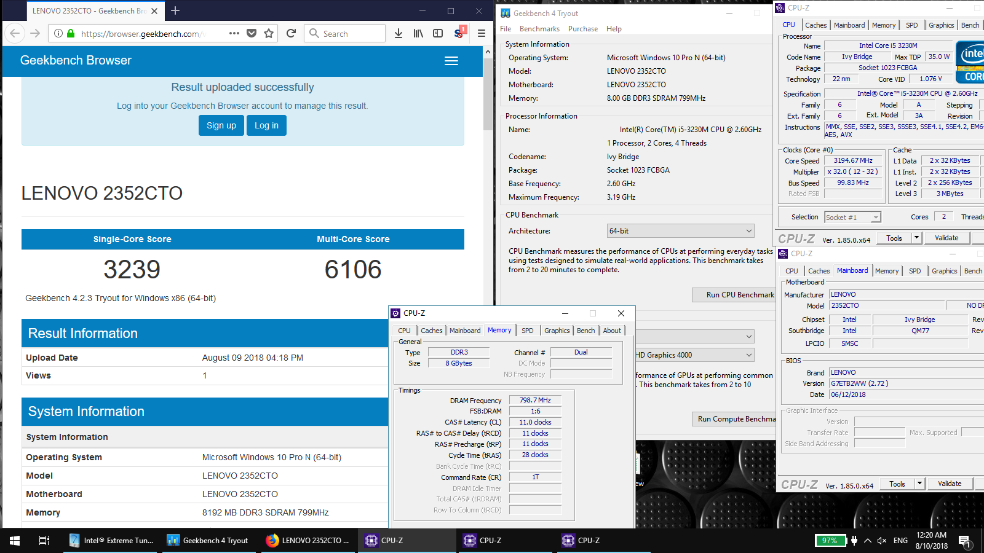Click Firefox's forward arrow button

click(x=35, y=33)
